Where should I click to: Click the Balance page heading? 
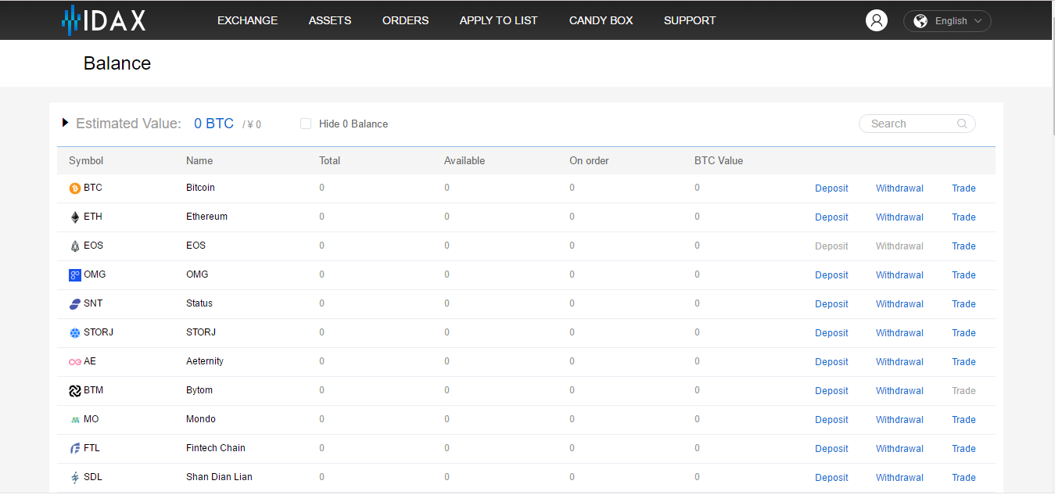click(117, 63)
